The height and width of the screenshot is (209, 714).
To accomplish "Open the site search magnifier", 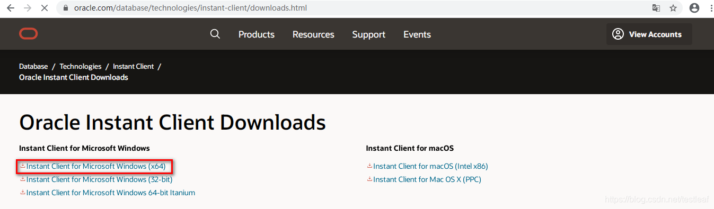I will 215,34.
